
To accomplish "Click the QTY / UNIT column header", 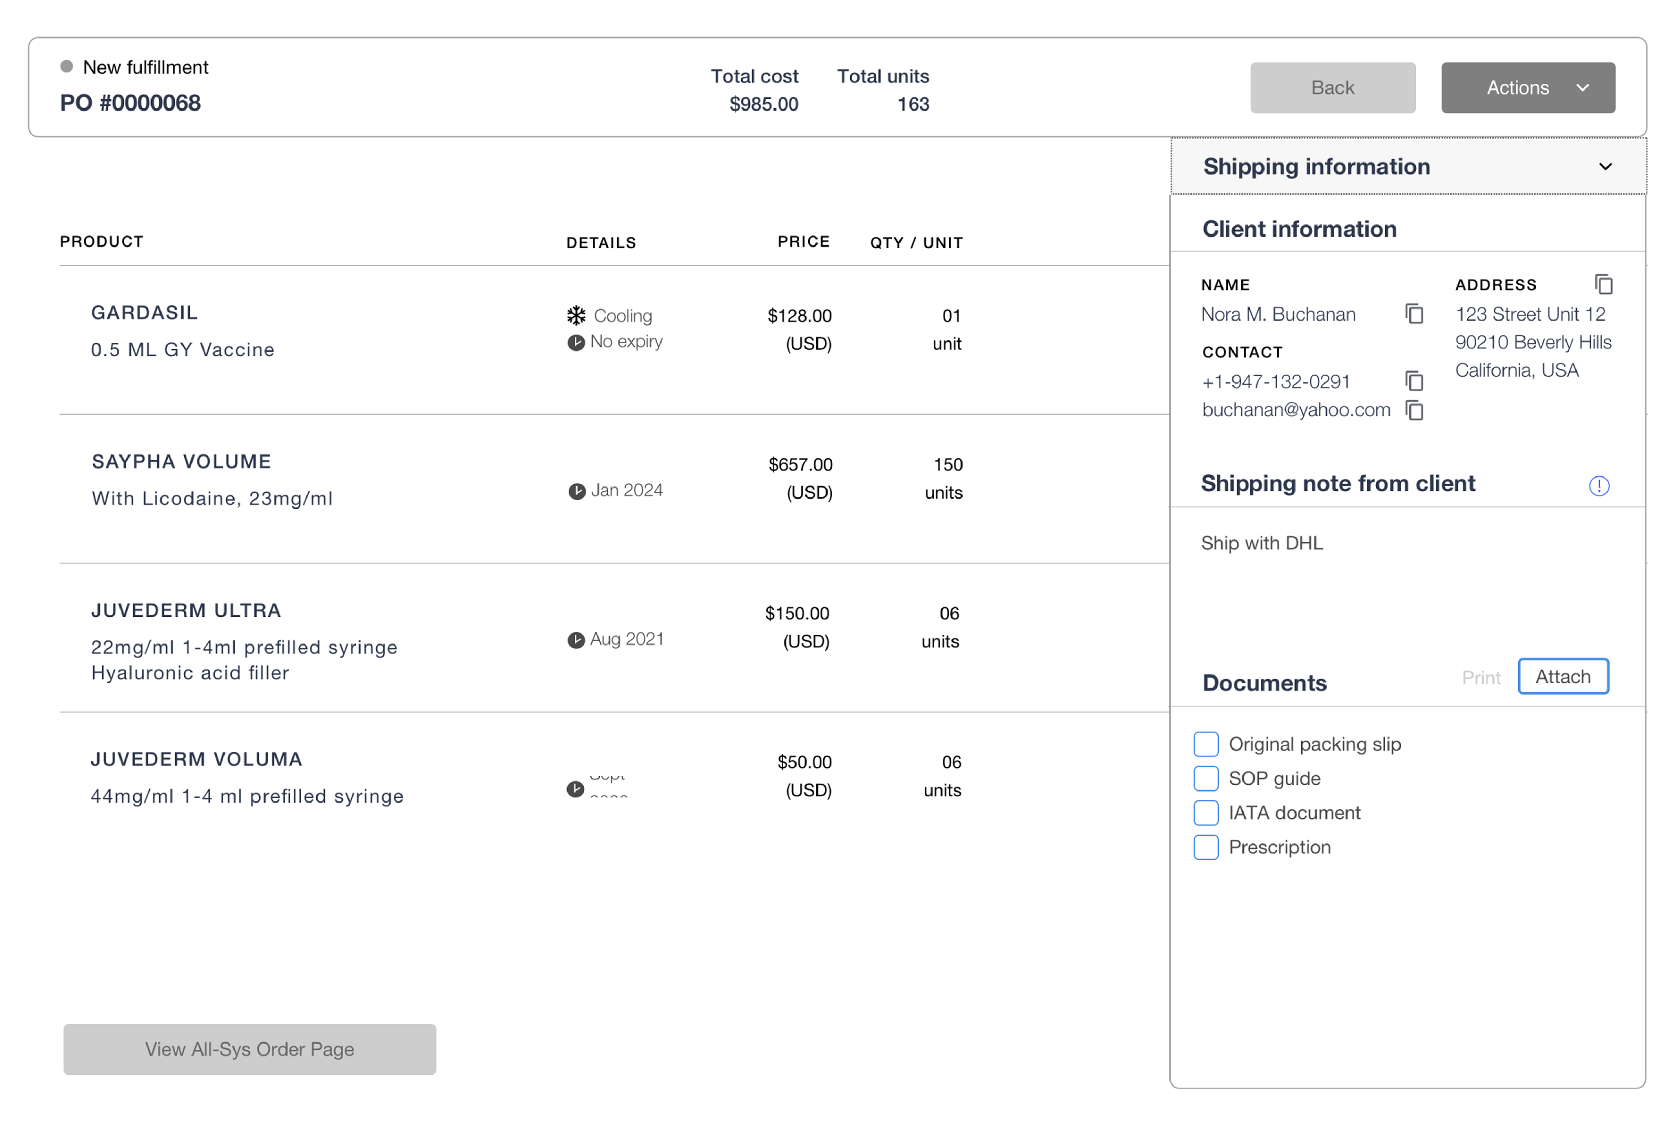I will 916,243.
